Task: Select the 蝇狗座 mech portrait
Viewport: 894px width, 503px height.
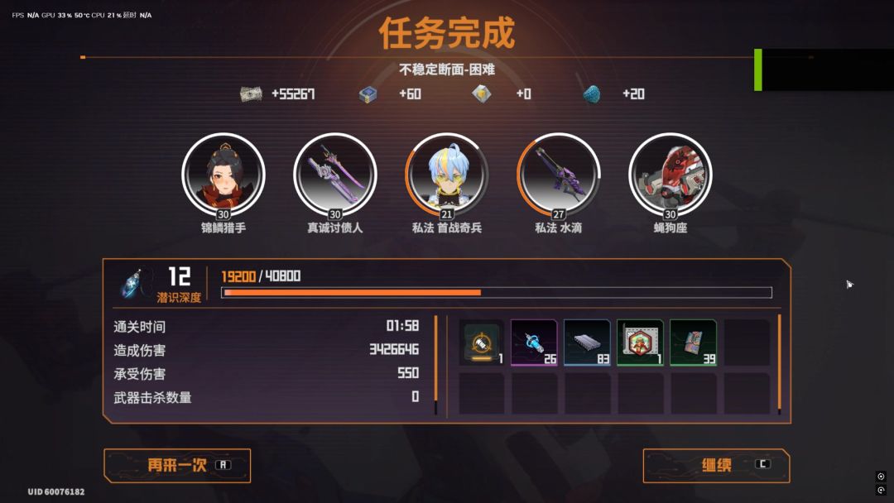Action: 670,175
